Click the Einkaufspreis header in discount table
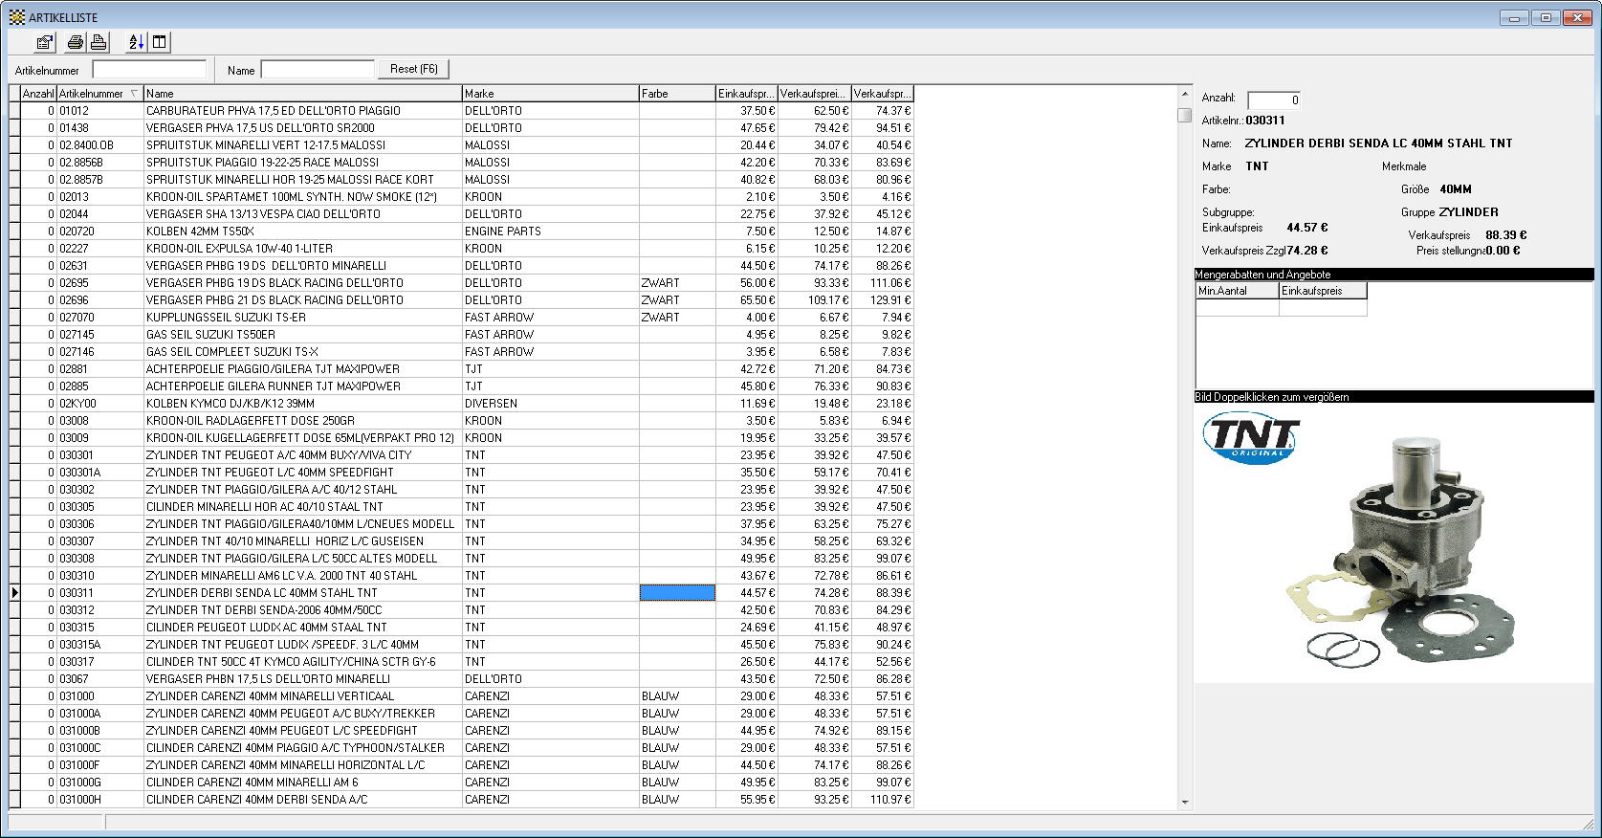Viewport: 1602px width, 838px height. (1323, 291)
